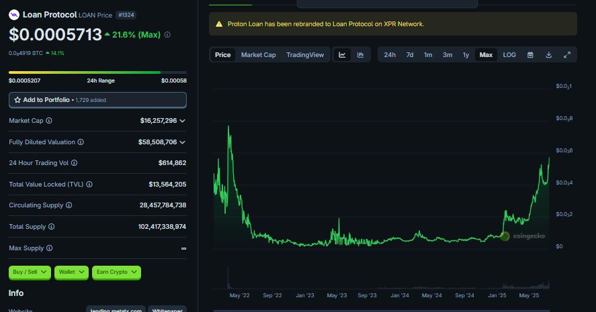Image resolution: width=596 pixels, height=312 pixels.
Task: Show Market Cap info tooltip icon
Action: coord(49,120)
